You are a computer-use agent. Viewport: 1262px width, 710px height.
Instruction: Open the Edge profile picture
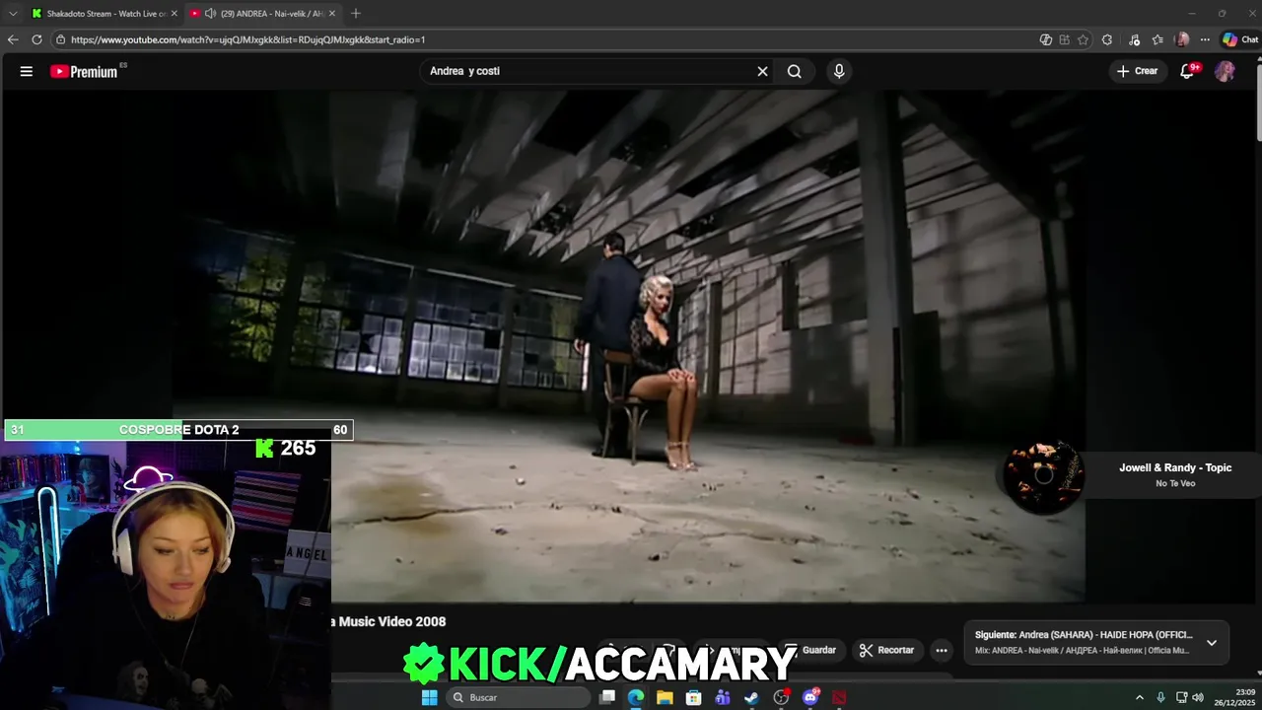click(1182, 39)
